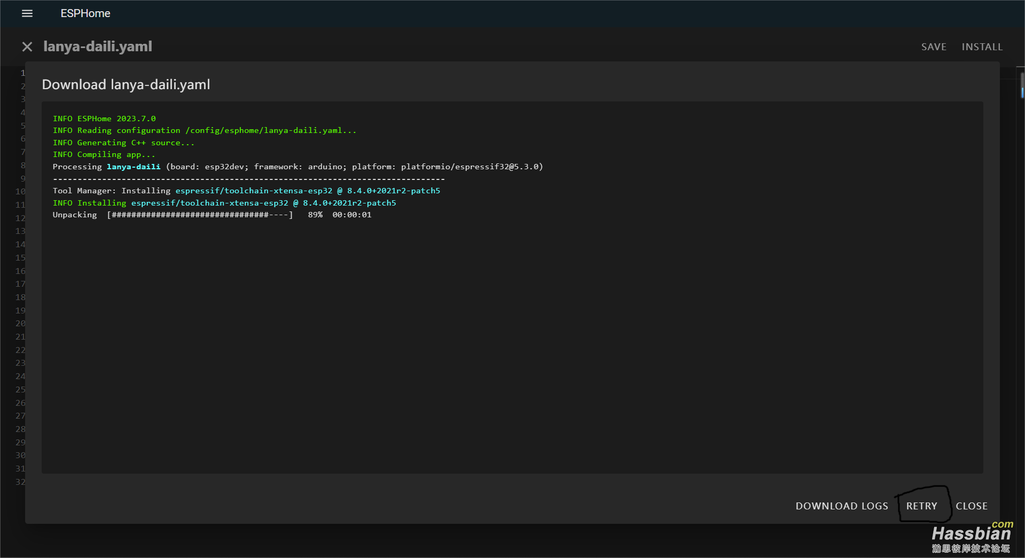Click the INSTALL button

point(982,47)
